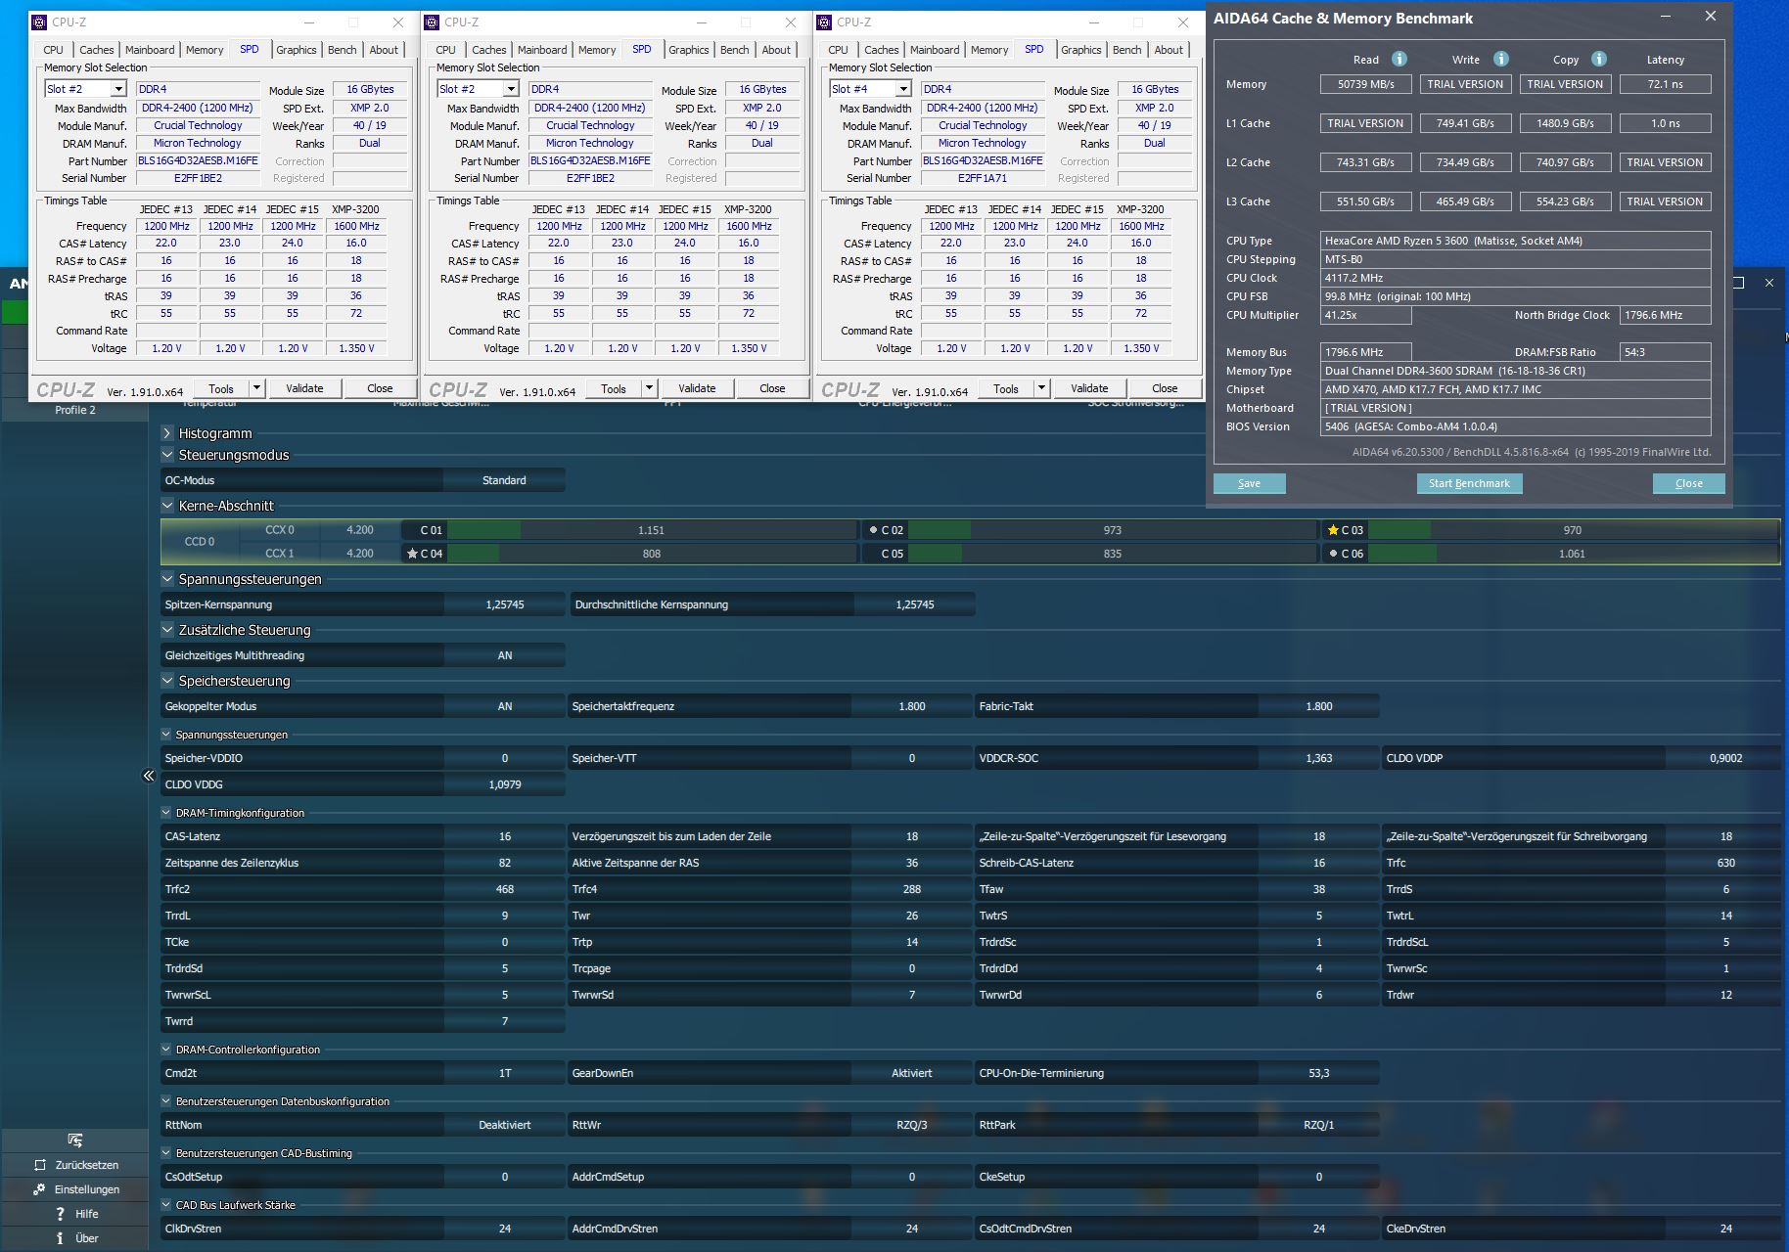Viewport: 1789px width, 1252px height.
Task: Click the Trfc value 630 field
Action: [1725, 863]
